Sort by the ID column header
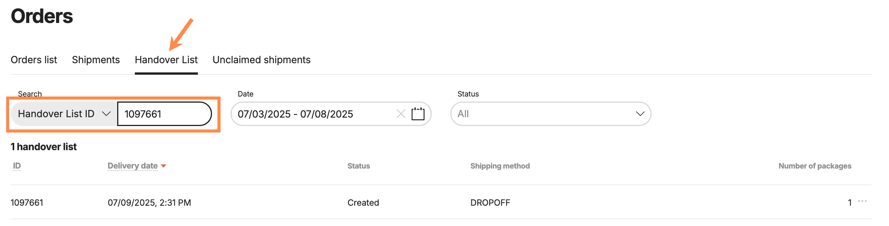 [17, 166]
